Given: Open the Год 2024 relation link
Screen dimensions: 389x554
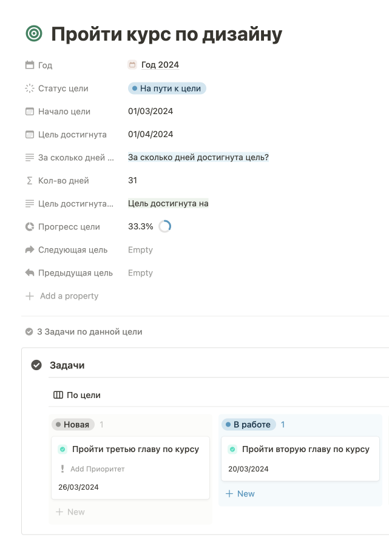Looking at the screenshot, I should click(x=160, y=65).
